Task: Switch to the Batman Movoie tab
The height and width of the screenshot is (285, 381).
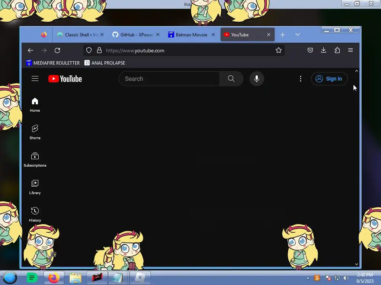Action: [x=191, y=35]
